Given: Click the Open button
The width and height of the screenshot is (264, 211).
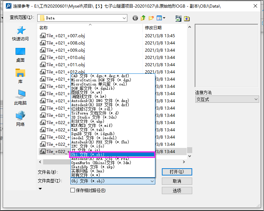Looking at the screenshot, I should (x=176, y=172).
